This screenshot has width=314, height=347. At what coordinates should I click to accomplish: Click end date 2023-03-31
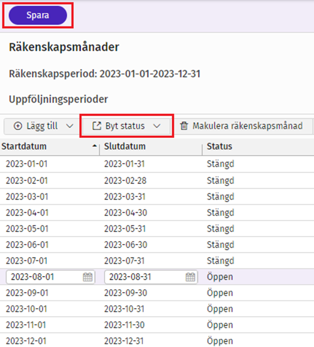(x=125, y=196)
